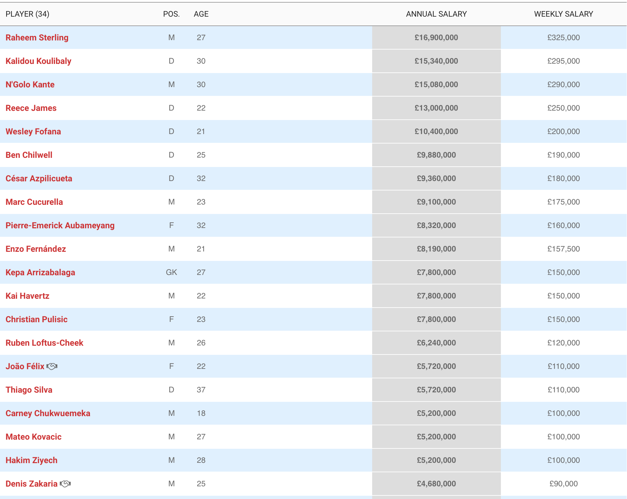627x499 pixels.
Task: Select annual salary £9,100,000 cell
Action: [436, 202]
